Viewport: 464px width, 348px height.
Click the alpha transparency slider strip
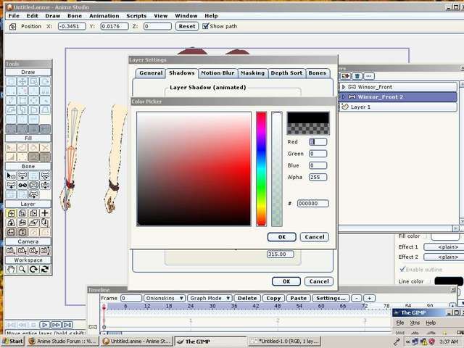[277, 169]
